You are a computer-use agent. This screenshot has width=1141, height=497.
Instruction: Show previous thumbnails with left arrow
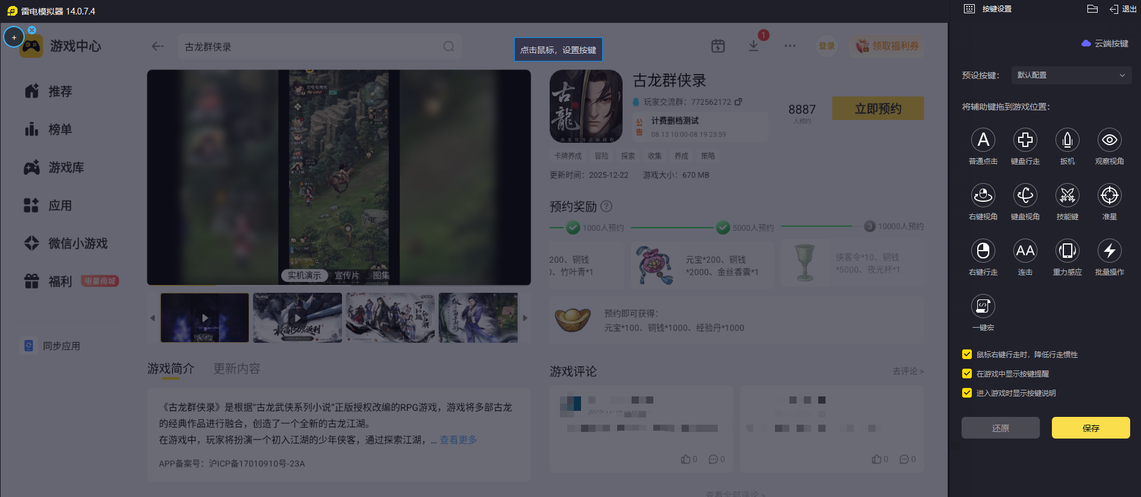(x=152, y=318)
